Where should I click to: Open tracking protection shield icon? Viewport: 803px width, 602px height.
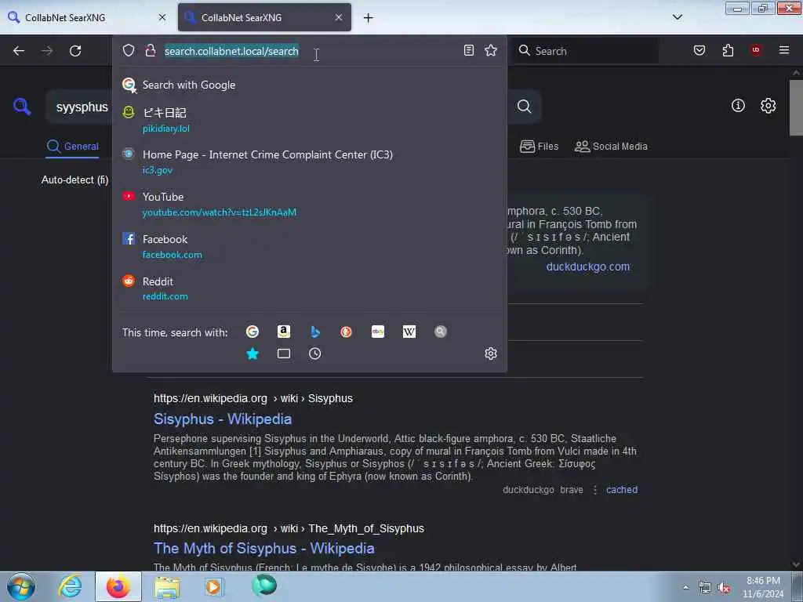click(x=129, y=50)
